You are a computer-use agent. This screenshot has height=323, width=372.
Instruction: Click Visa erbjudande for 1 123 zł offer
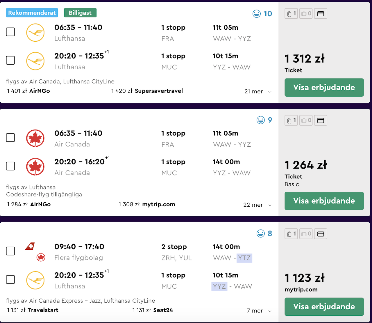[324, 307]
